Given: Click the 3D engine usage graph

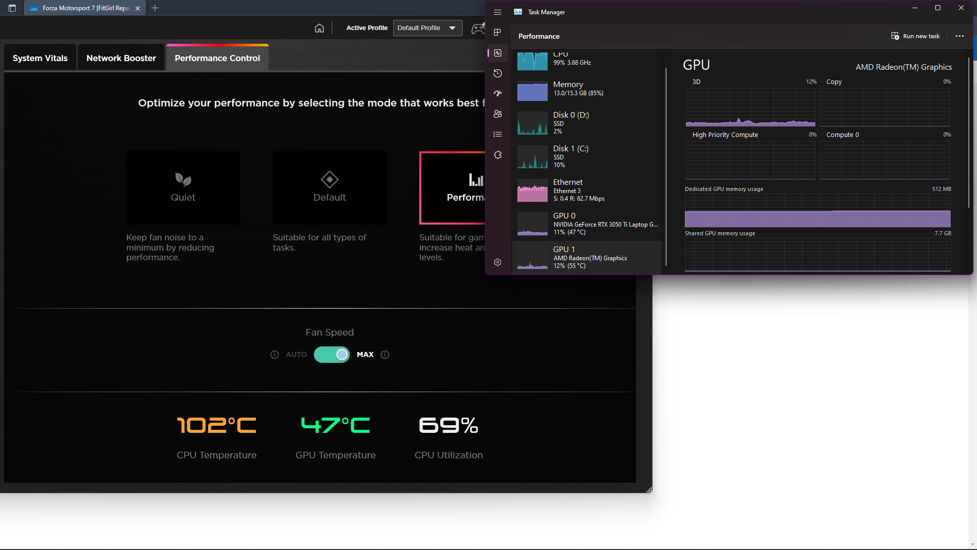Looking at the screenshot, I should pos(751,107).
